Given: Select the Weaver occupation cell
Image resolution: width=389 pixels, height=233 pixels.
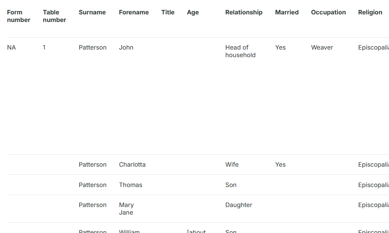Looking at the screenshot, I should click(322, 48).
